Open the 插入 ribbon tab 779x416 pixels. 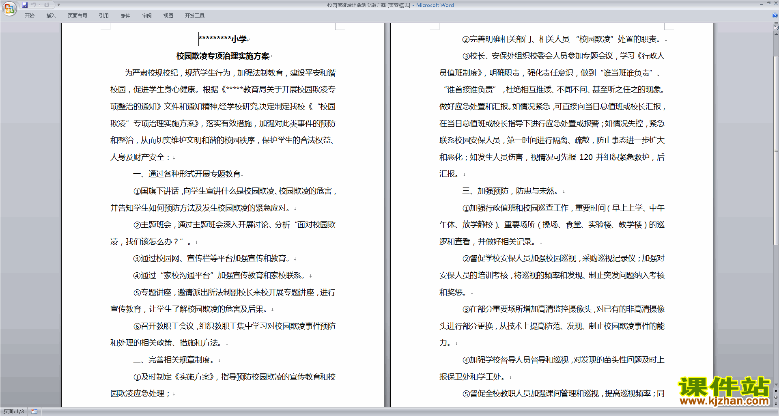pyautogui.click(x=51, y=16)
